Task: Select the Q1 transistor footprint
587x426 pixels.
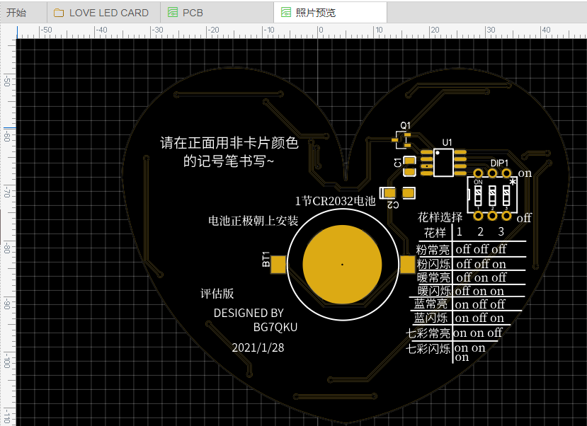Action: (402, 139)
